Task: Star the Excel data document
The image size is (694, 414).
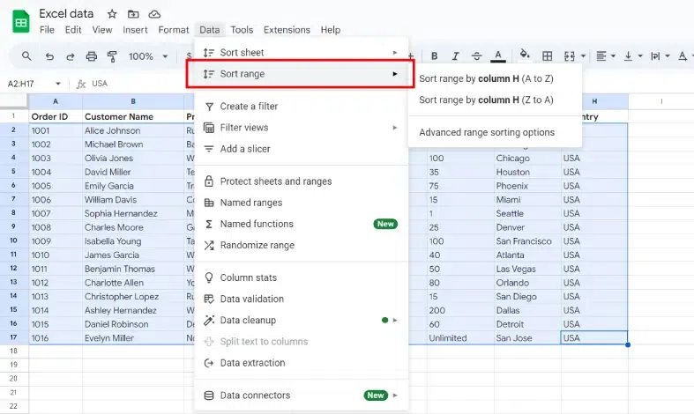Action: (x=112, y=14)
